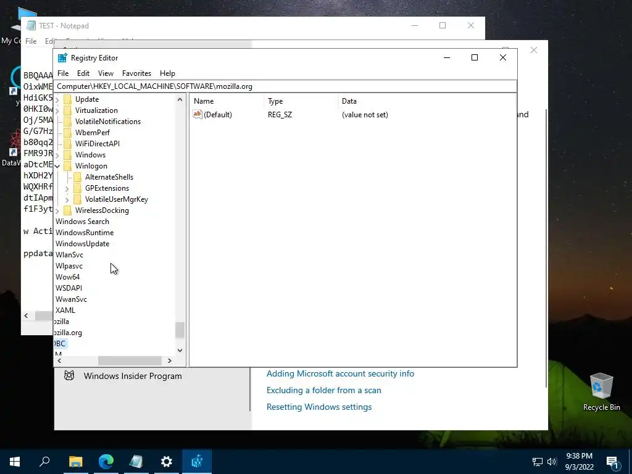
Task: Select the WSDAPI key
Action: 69,288
